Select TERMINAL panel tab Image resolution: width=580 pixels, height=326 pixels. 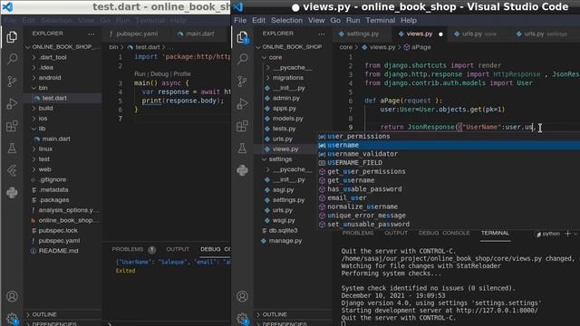(x=495, y=234)
